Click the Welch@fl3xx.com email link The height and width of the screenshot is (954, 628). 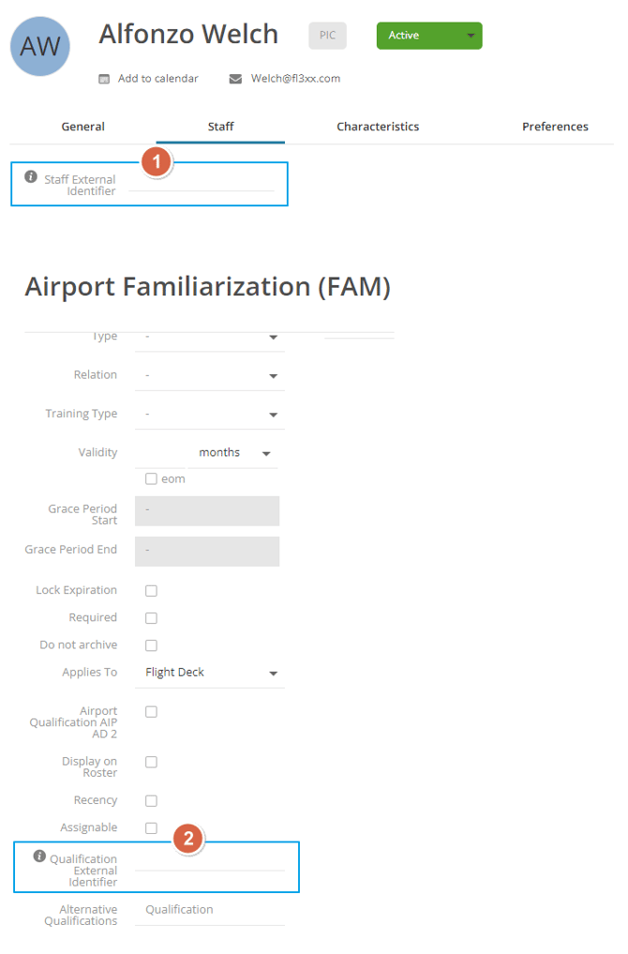(x=295, y=79)
